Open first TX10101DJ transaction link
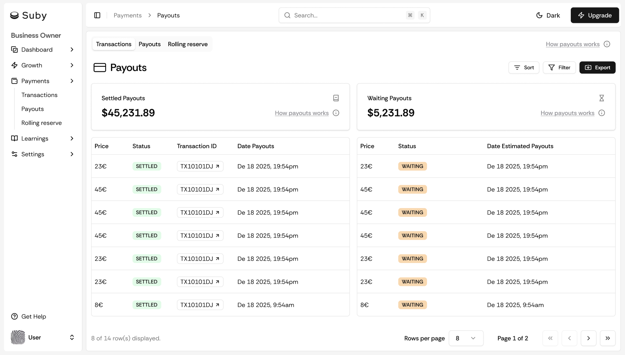The height and width of the screenshot is (355, 625). (x=200, y=166)
